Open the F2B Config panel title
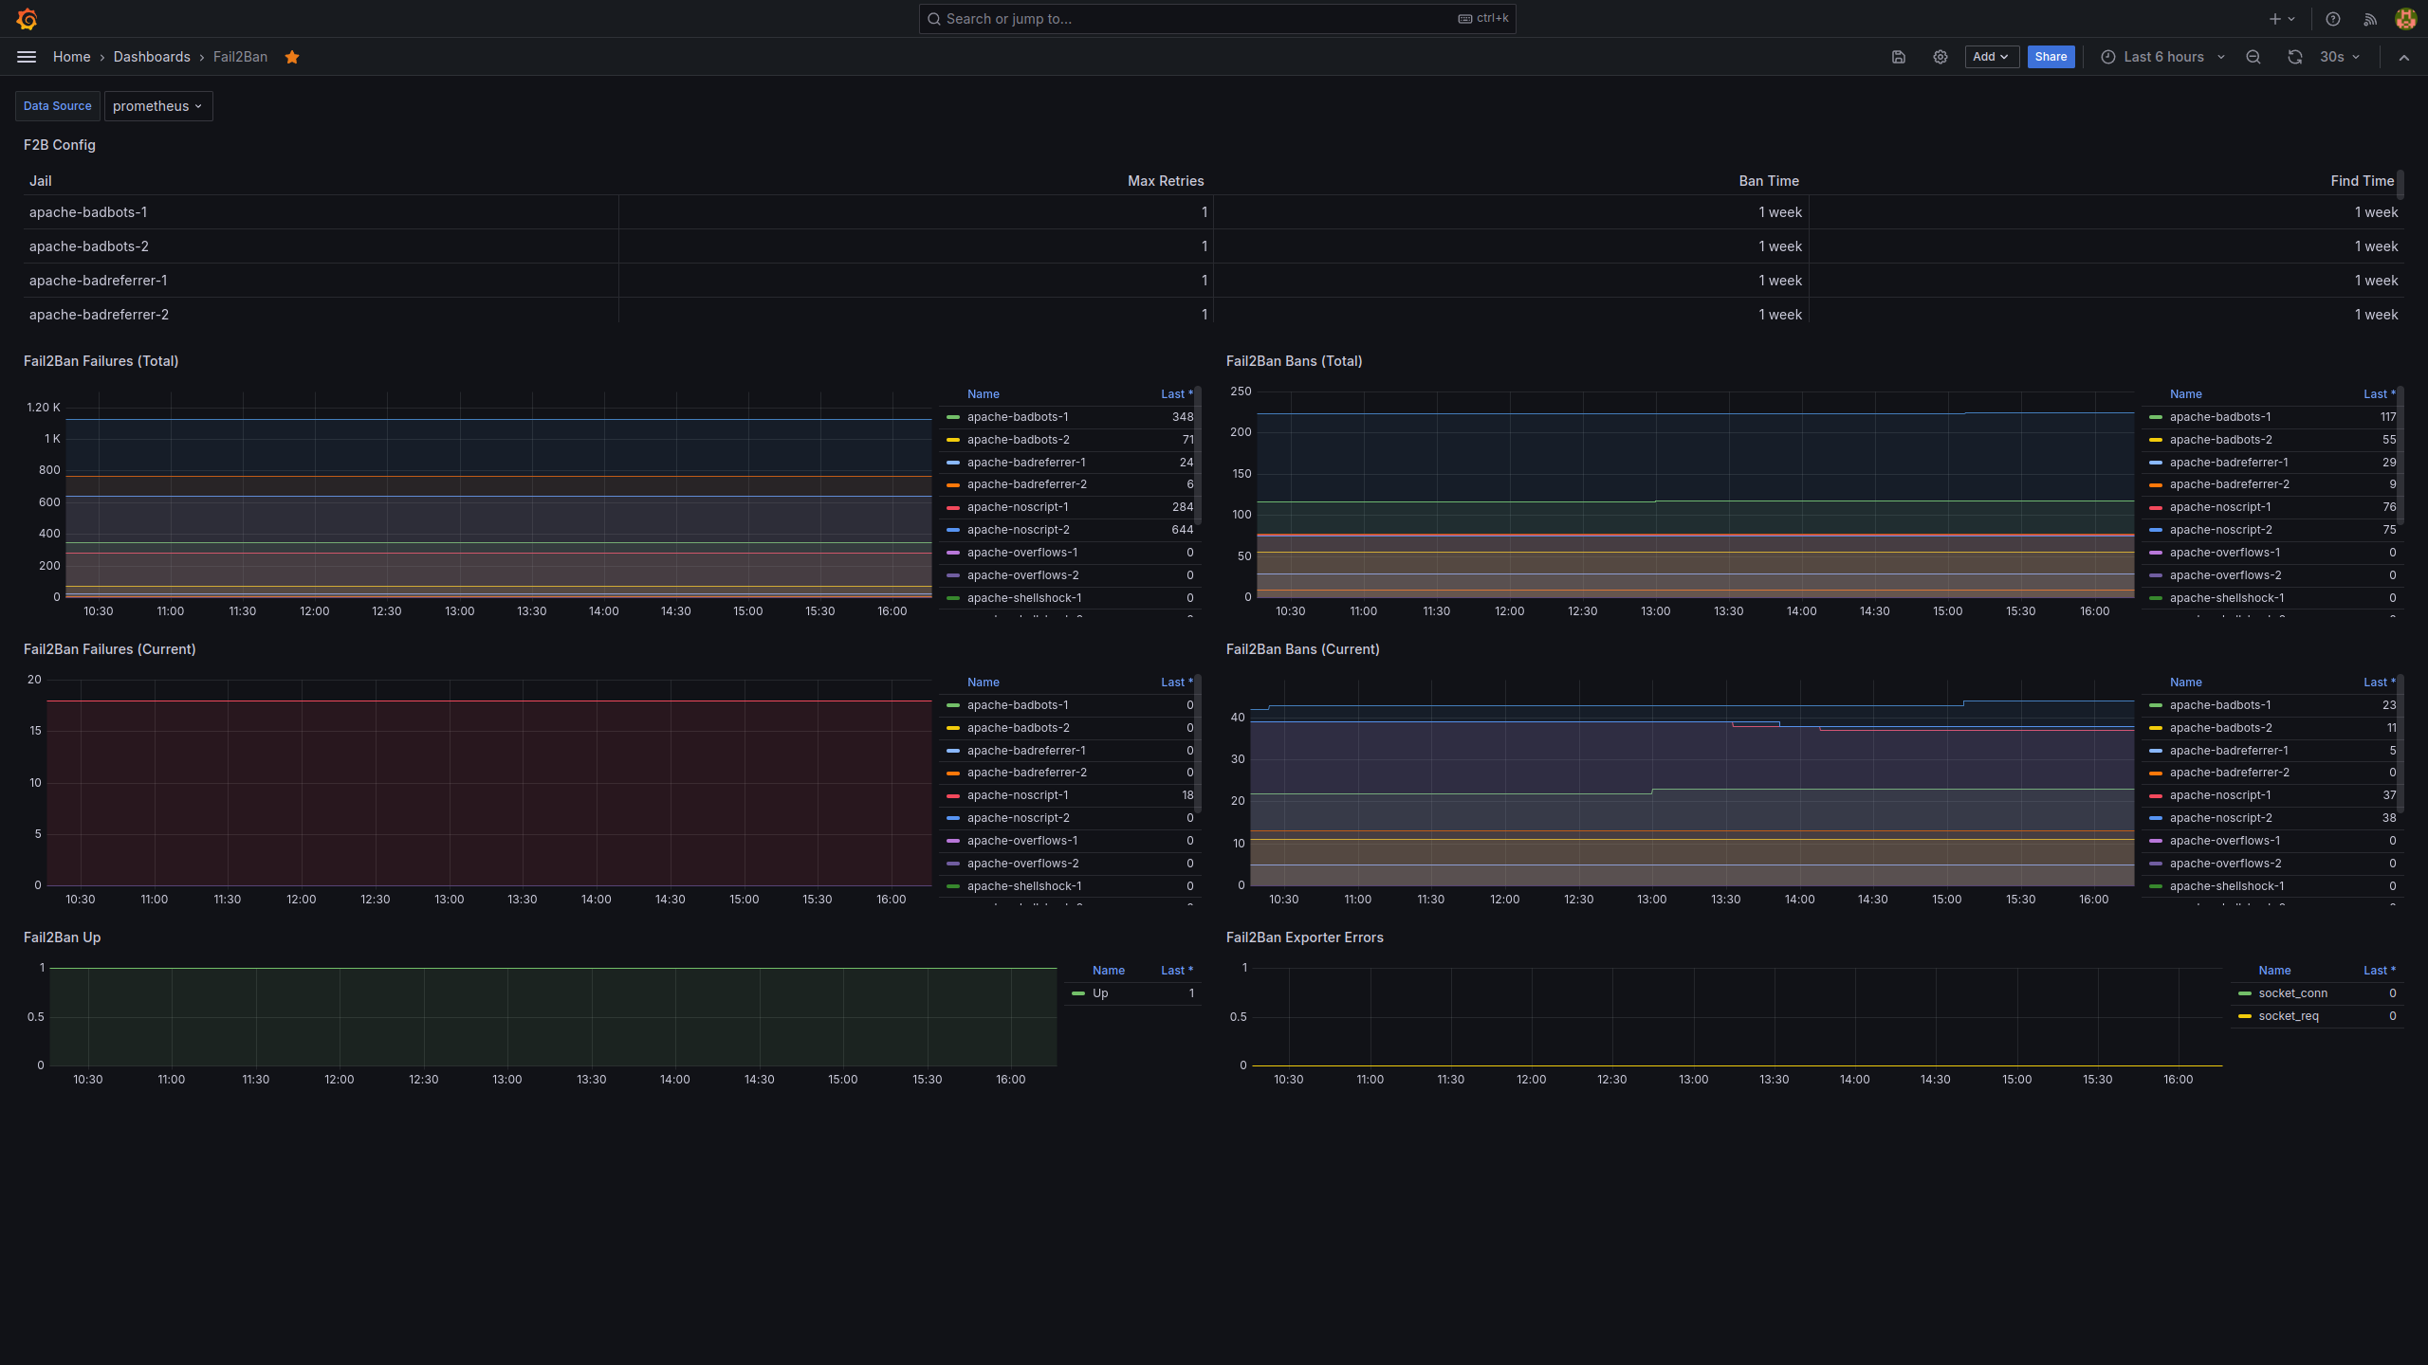Screen dimensions: 2428x1365 click(x=60, y=145)
